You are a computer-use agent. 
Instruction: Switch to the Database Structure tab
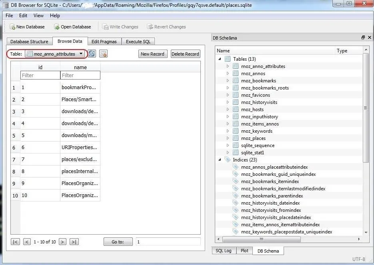(29, 42)
